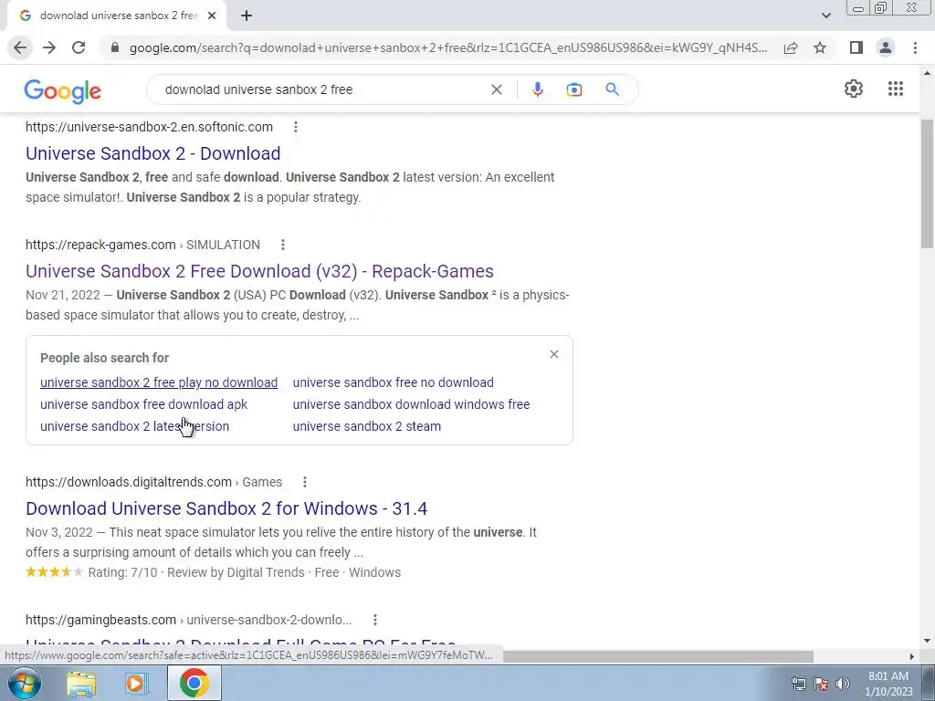
Task: Search 'universe sandbox 2 free play no download'
Action: [x=159, y=382]
